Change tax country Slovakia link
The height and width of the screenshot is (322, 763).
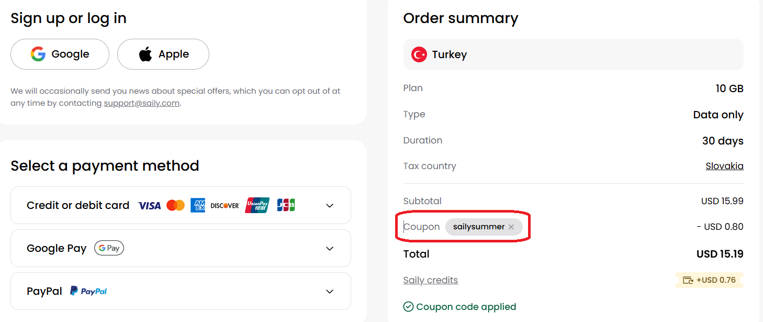pos(724,166)
